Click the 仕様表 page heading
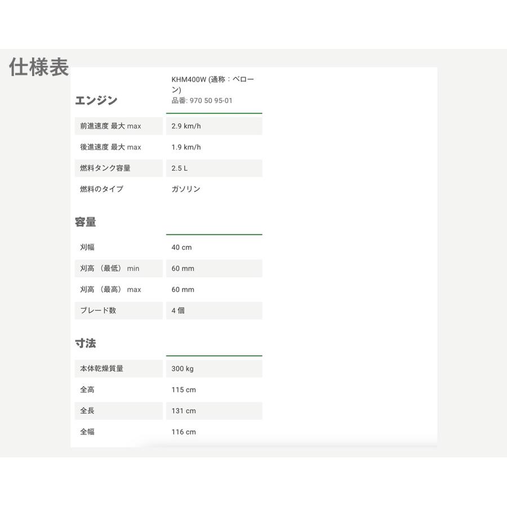The width and height of the screenshot is (507, 507). [x=39, y=67]
